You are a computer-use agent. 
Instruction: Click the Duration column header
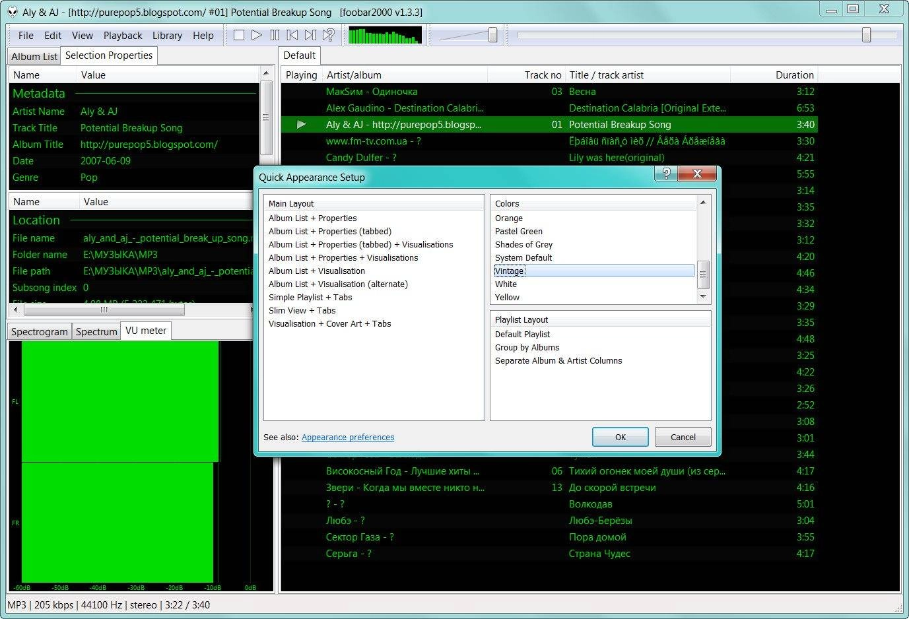[x=774, y=75]
